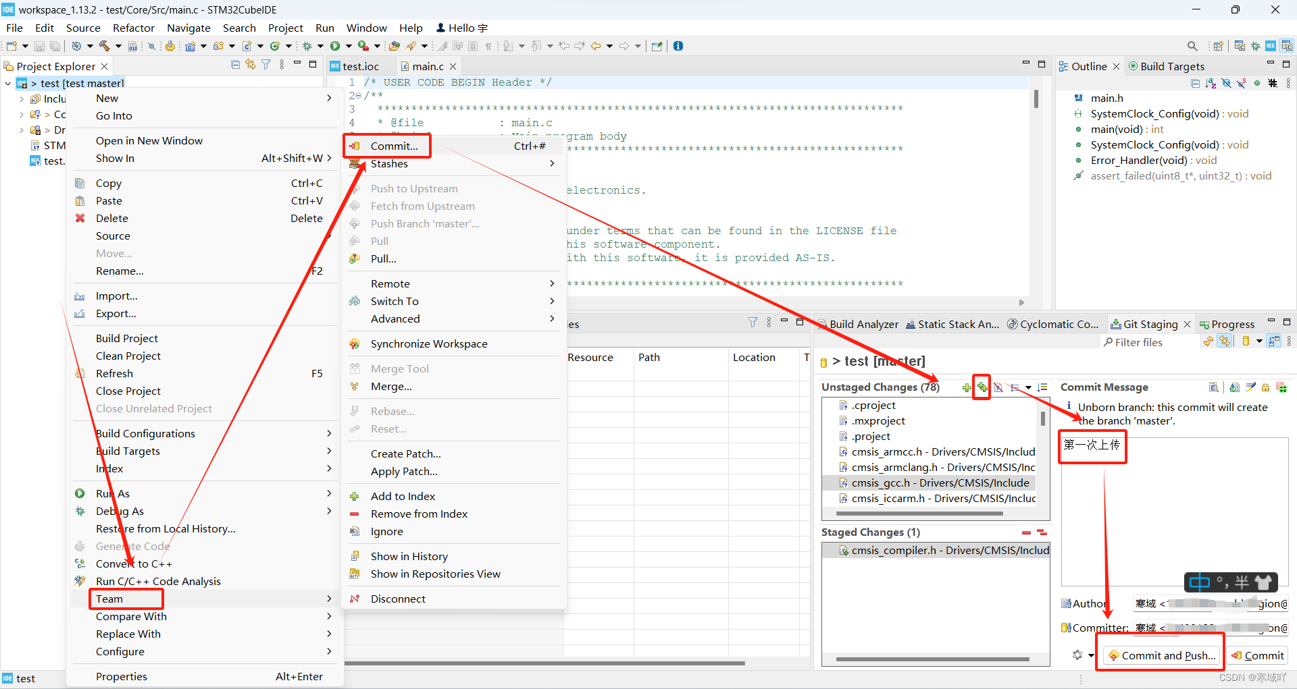Expand the Drivers folder node
Screen dimensions: 1297x689
[x=22, y=130]
